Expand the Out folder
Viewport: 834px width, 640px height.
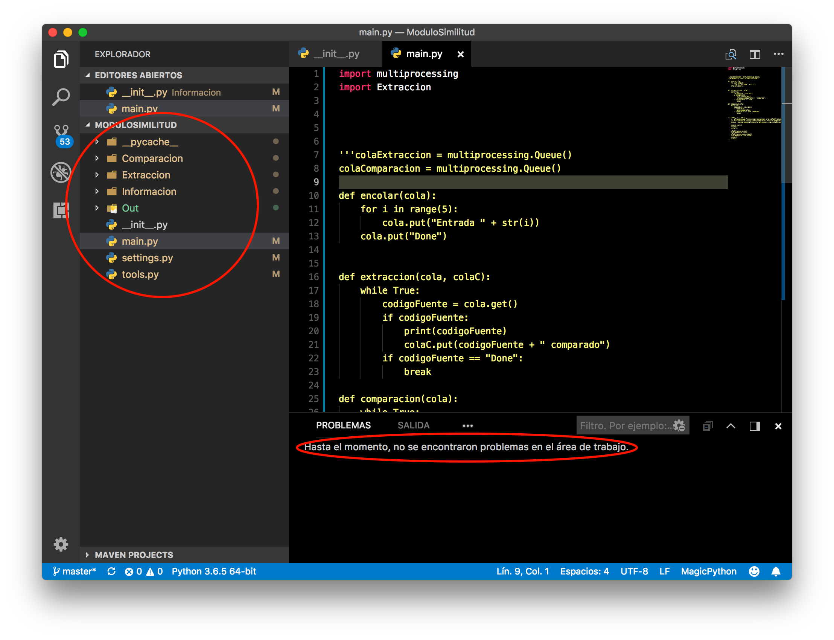(x=184, y=208)
